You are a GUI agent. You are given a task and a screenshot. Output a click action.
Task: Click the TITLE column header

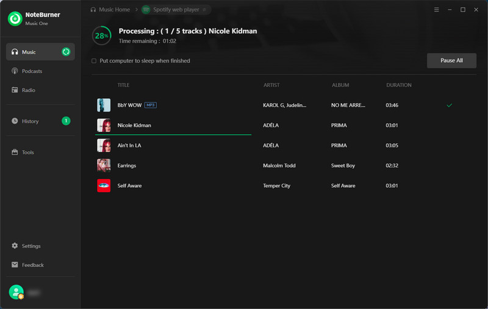[123, 85]
